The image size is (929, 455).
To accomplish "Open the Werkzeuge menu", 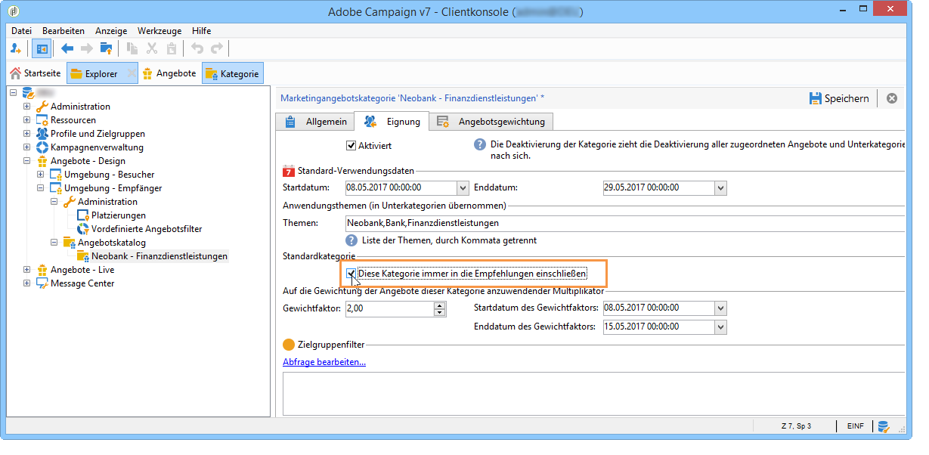I will pos(159,31).
